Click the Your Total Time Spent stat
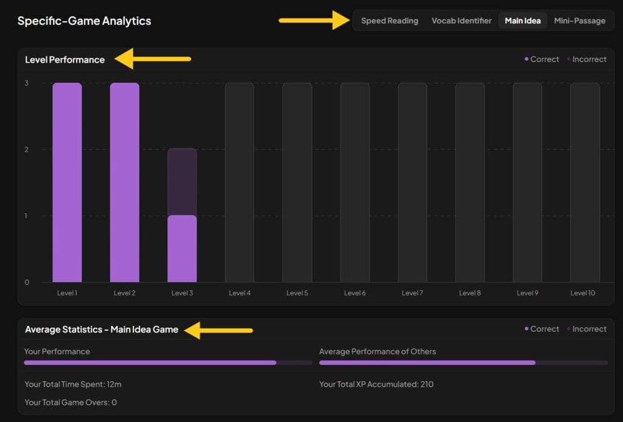This screenshot has height=422, width=623. [x=73, y=384]
